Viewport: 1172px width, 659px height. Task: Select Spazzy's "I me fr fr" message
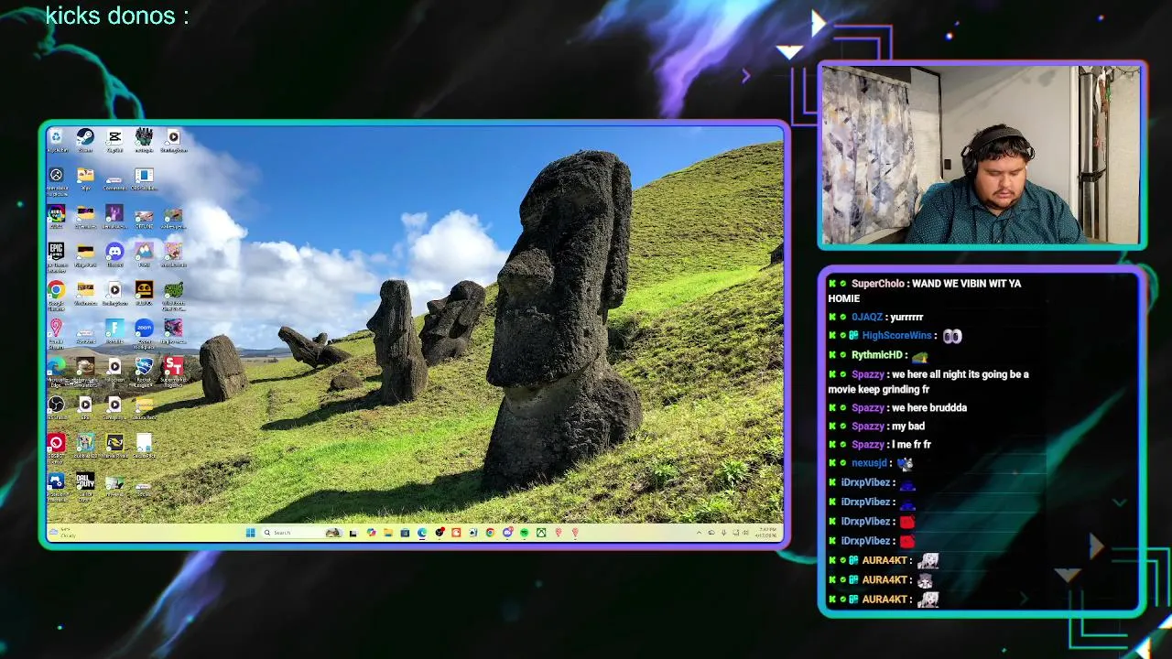click(x=880, y=445)
